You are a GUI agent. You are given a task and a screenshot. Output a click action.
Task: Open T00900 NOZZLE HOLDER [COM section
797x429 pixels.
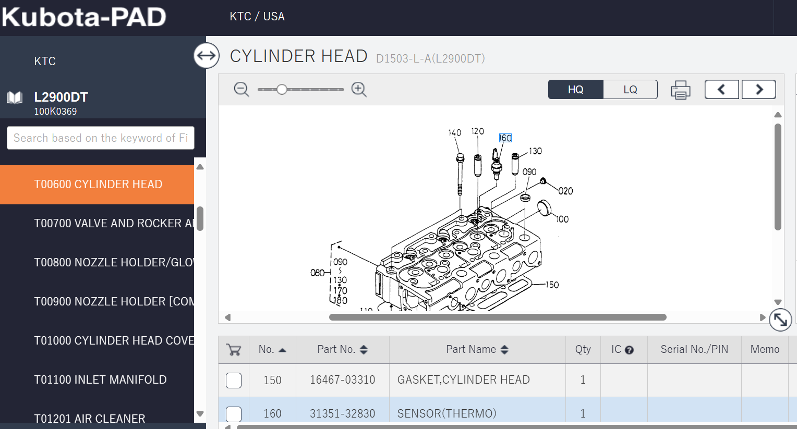click(x=97, y=302)
